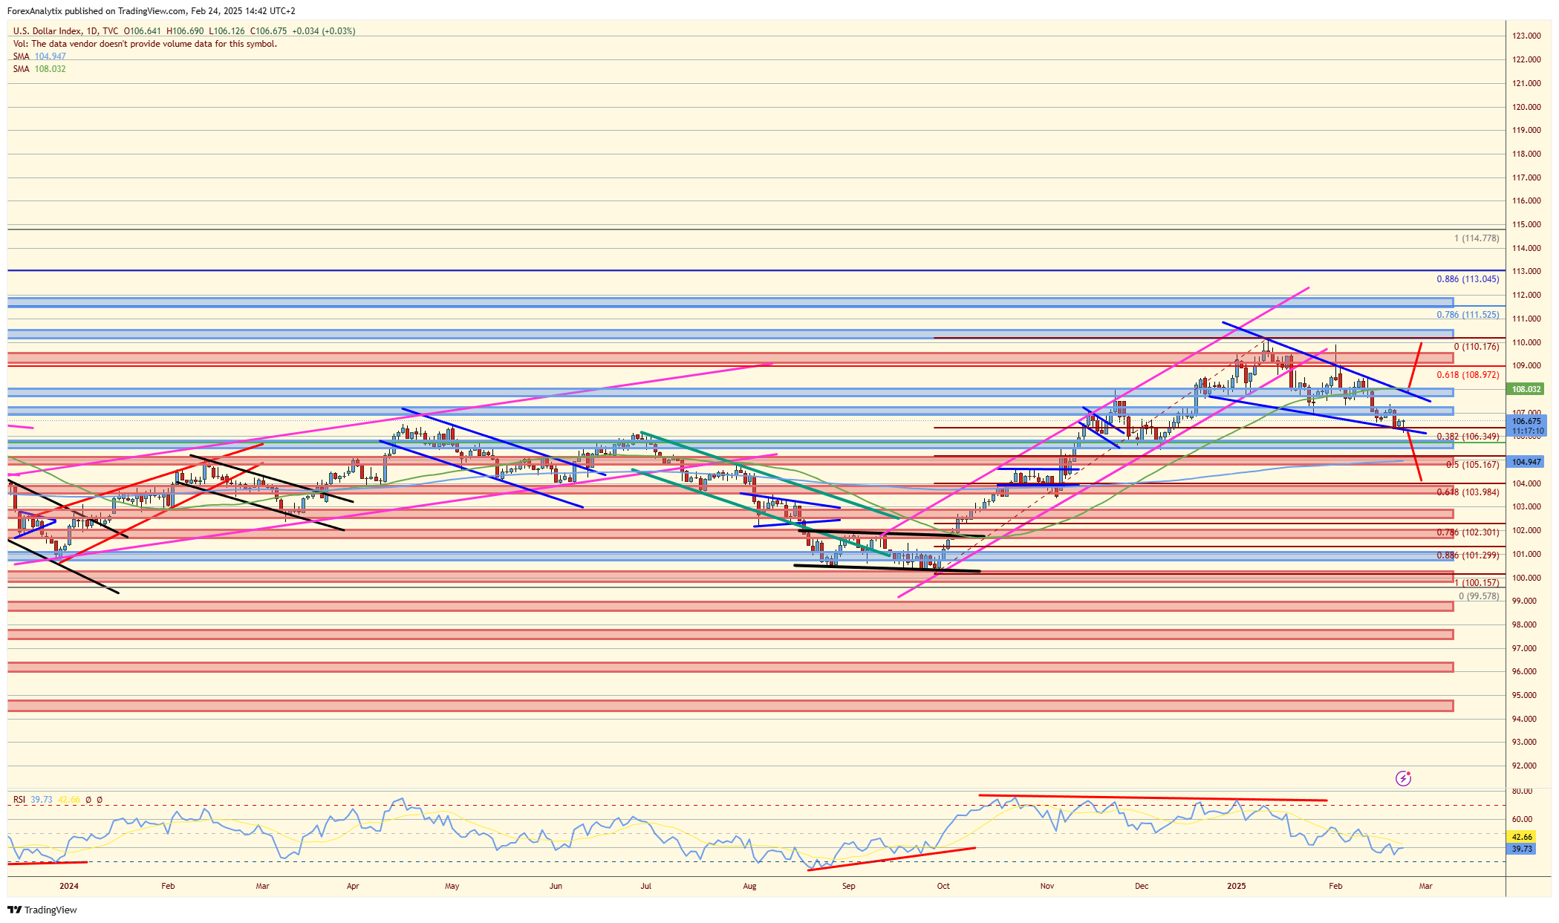This screenshot has height=923, width=1559.
Task: Click the 80.00 RSI scale label
Action: click(x=1522, y=791)
